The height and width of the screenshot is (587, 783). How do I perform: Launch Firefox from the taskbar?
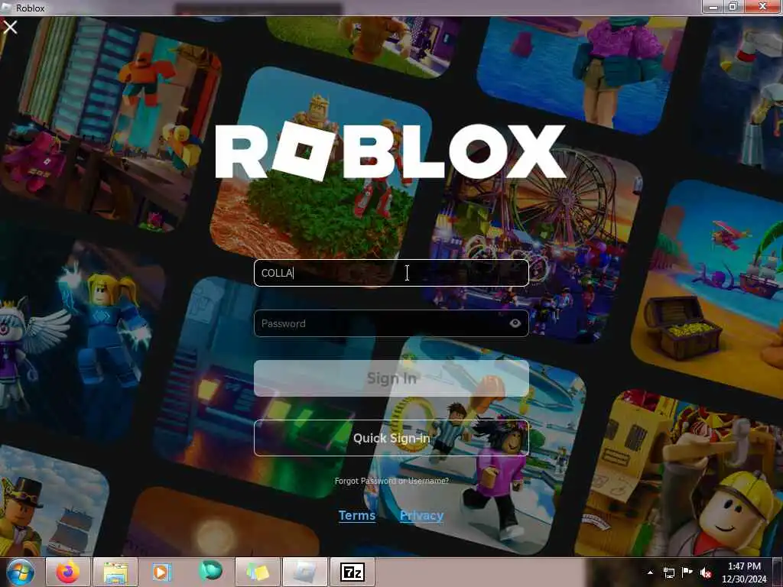[67, 572]
